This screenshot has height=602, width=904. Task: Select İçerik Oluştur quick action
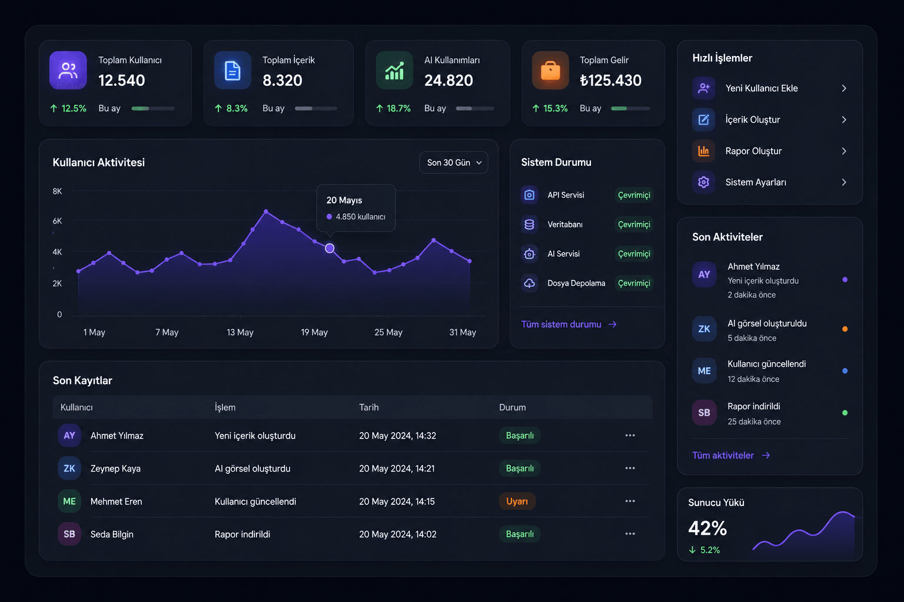tap(770, 120)
